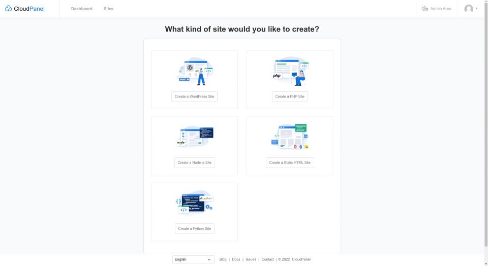Click the user avatar icon
This screenshot has width=488, height=266.
coord(468,9)
